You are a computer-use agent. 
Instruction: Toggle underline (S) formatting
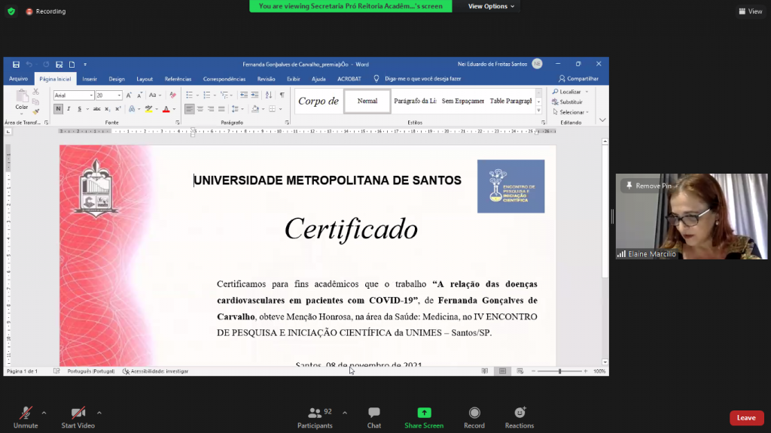79,109
